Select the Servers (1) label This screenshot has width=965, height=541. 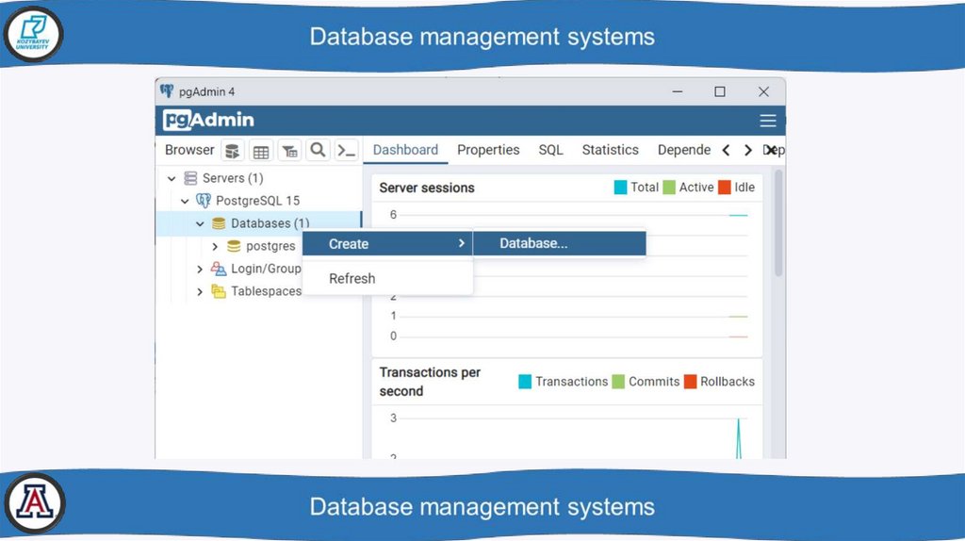point(233,178)
